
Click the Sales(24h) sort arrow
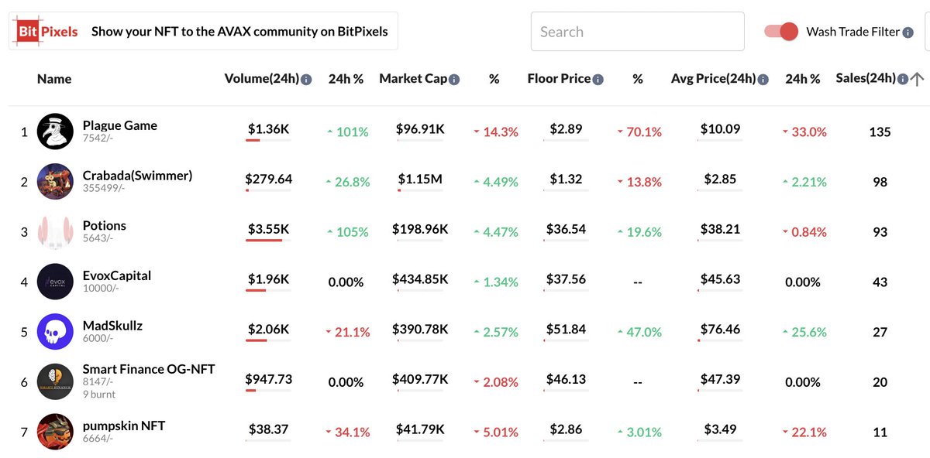tap(917, 79)
